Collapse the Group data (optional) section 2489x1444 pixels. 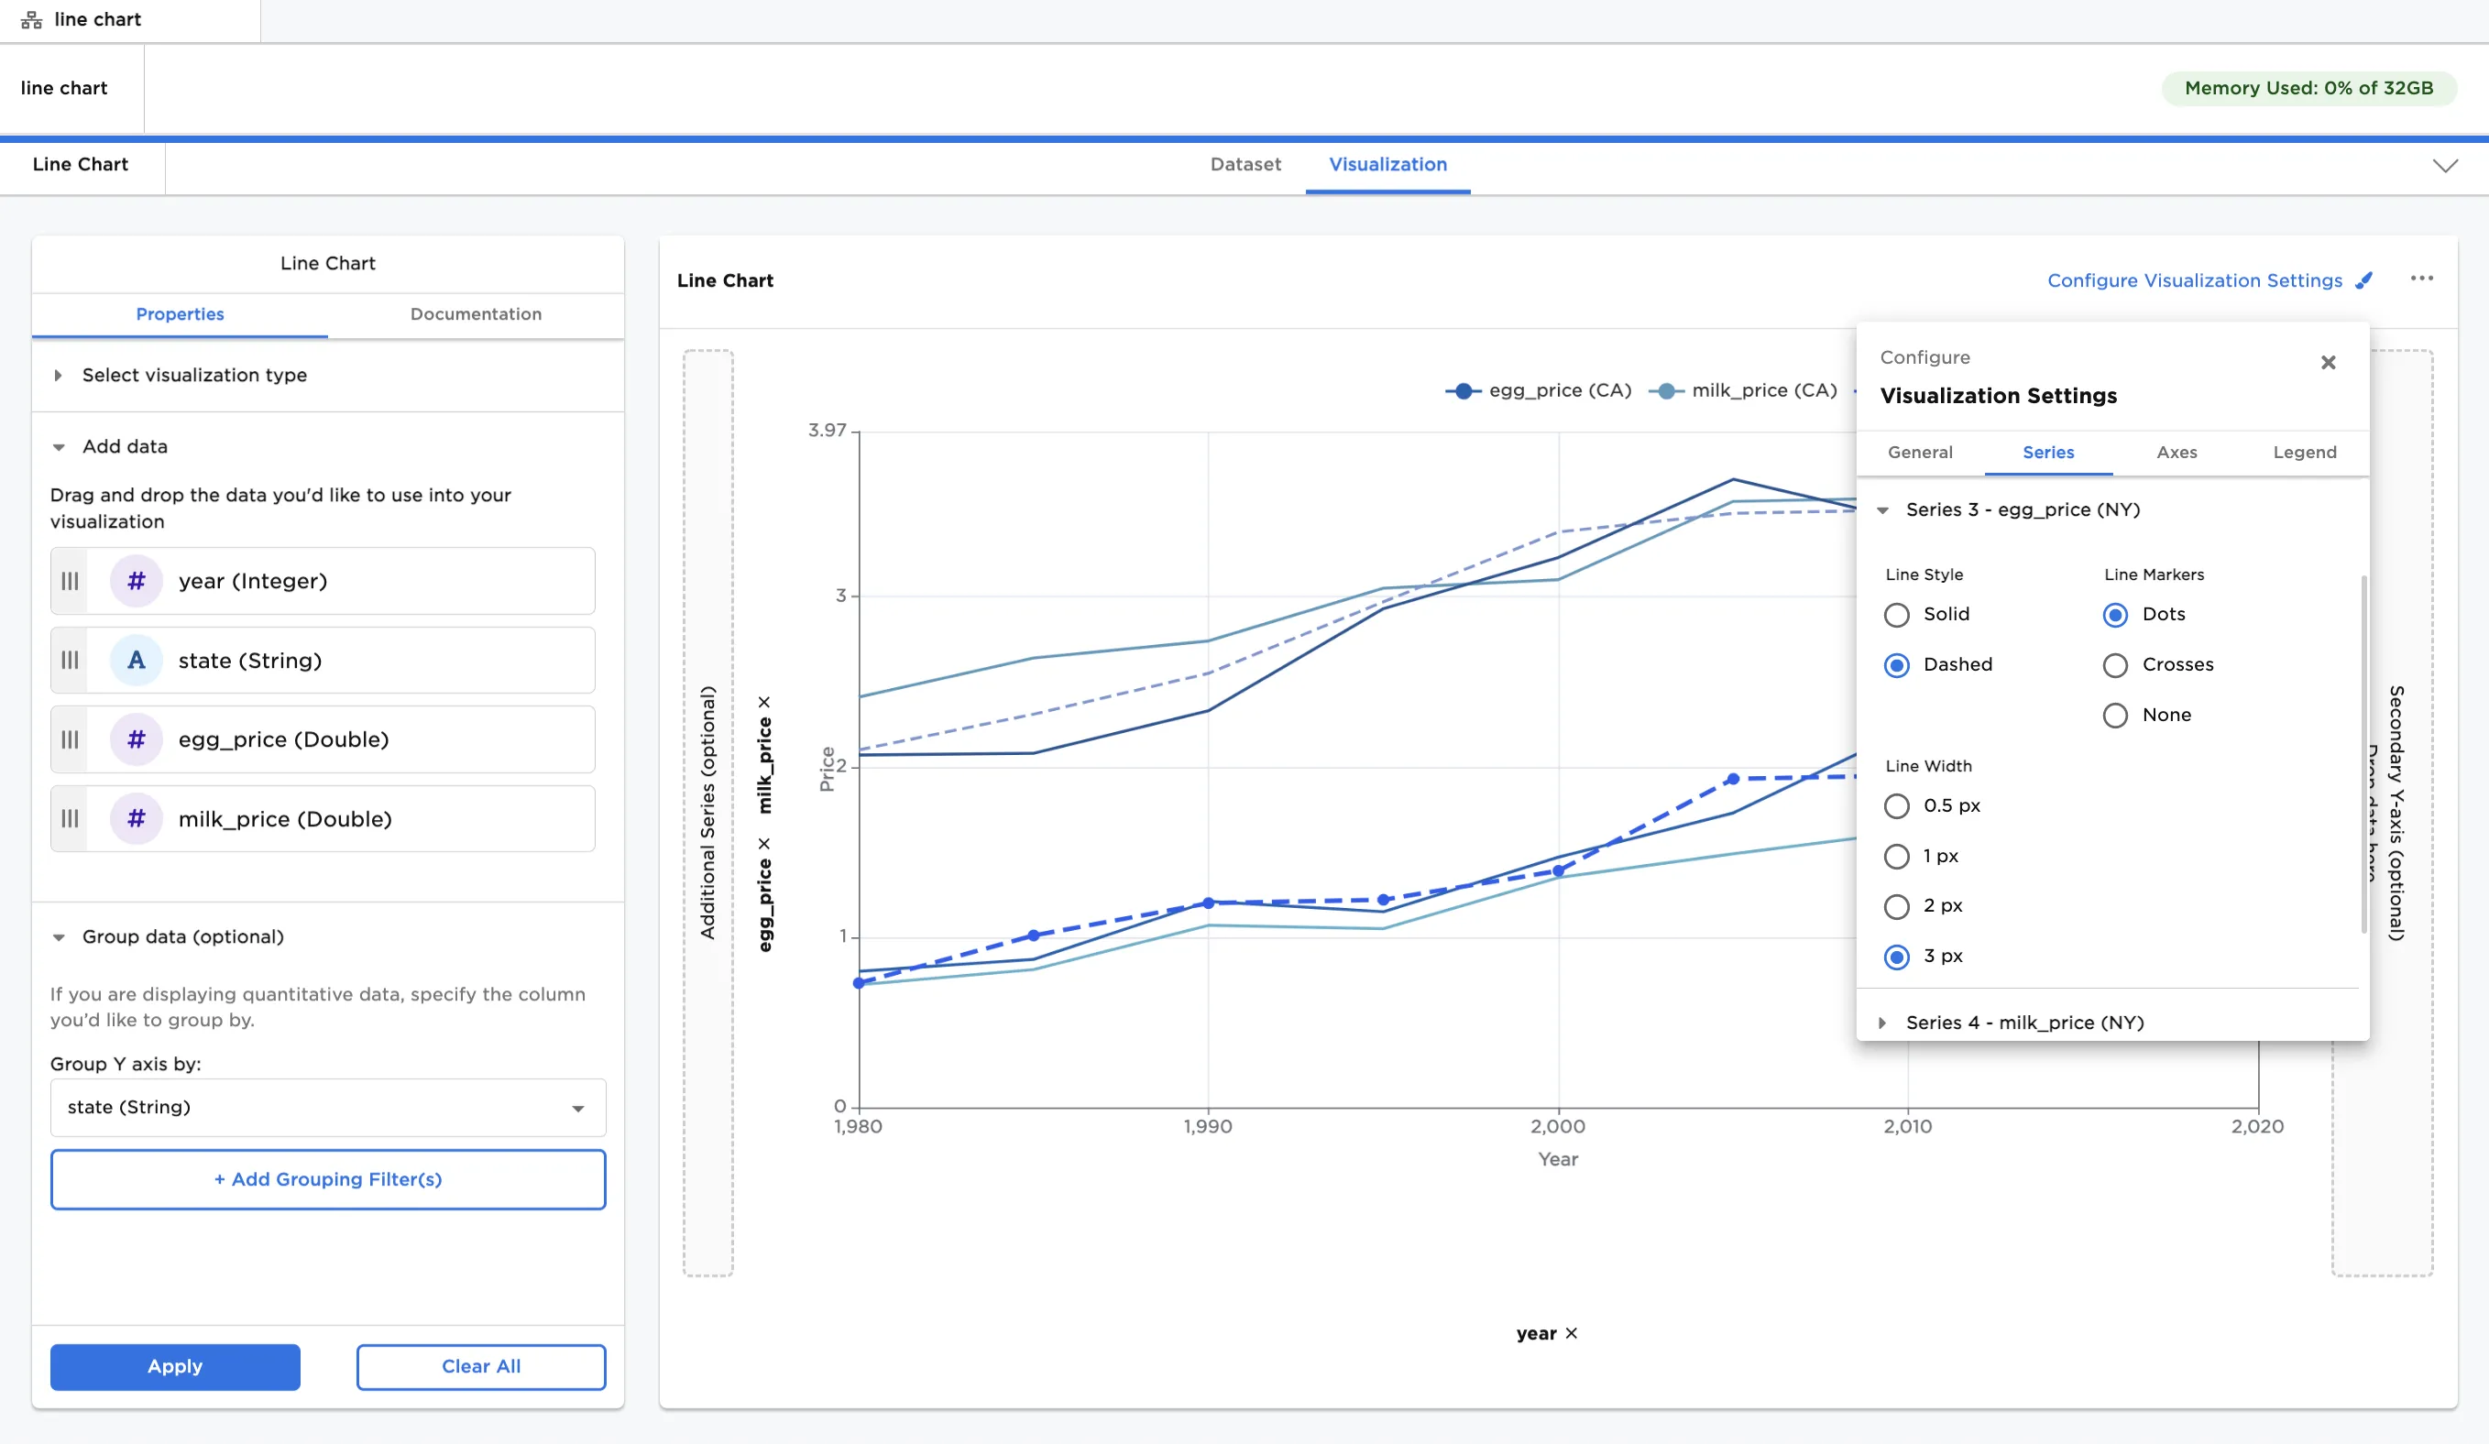click(59, 937)
